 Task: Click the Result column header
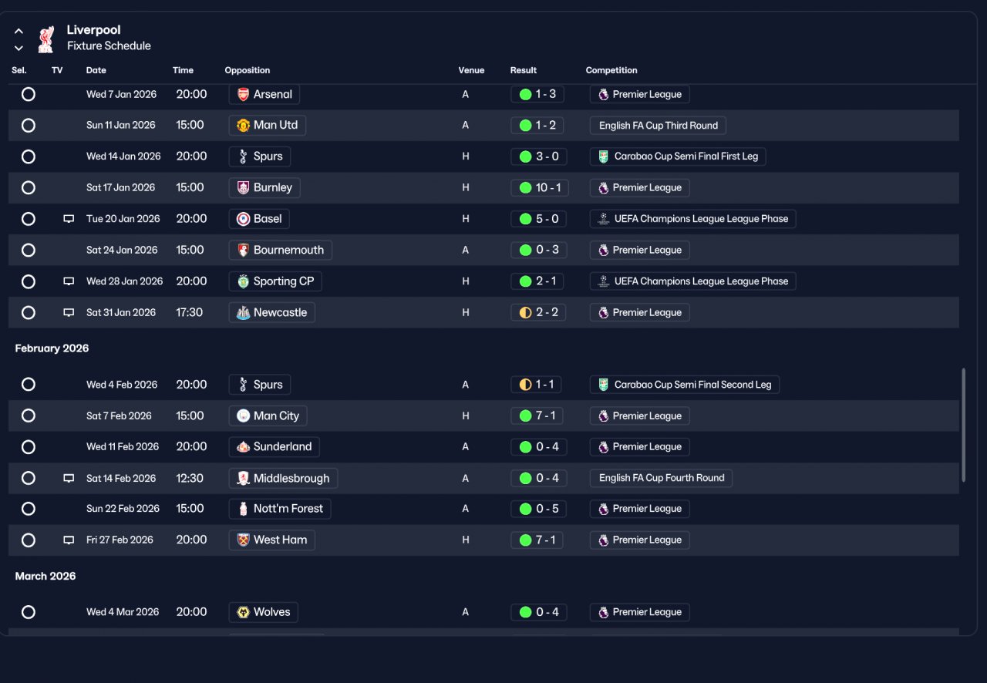[x=524, y=70]
